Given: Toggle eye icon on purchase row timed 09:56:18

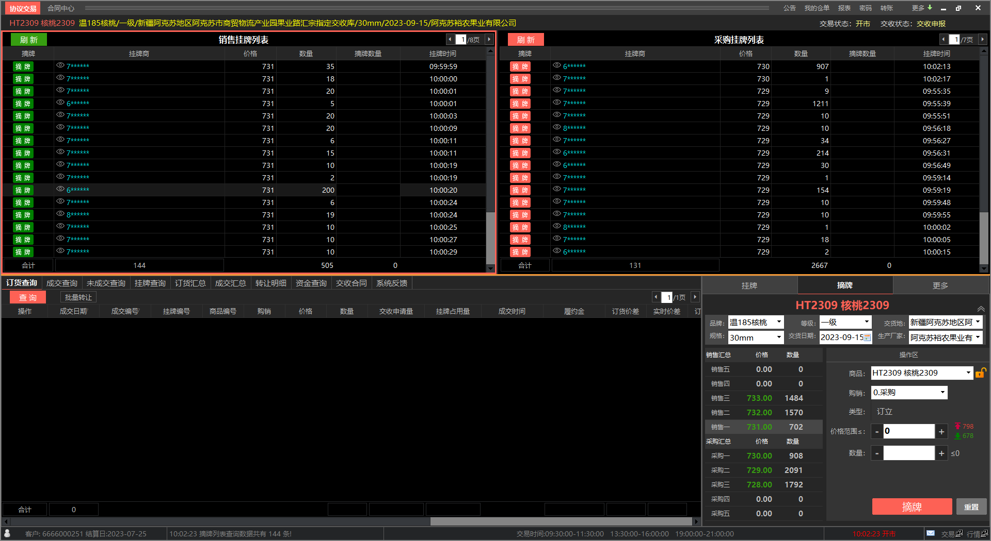Looking at the screenshot, I should point(557,127).
